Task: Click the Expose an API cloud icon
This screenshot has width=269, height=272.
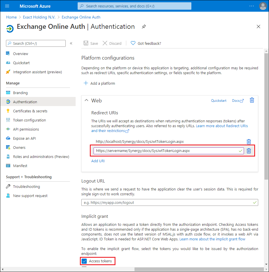Action: pyautogui.click(x=8, y=138)
